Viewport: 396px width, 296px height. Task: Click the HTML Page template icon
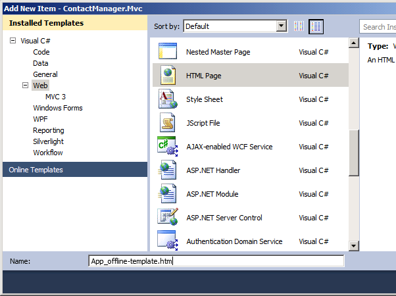click(168, 76)
